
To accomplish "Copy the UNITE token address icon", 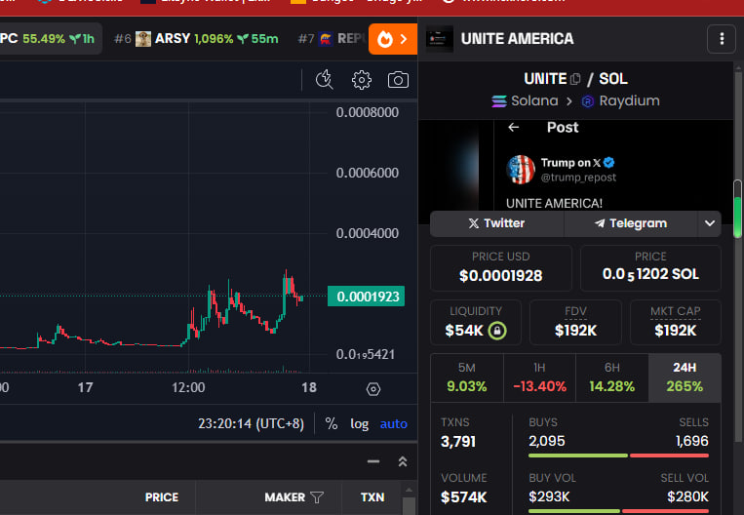I will tap(575, 79).
